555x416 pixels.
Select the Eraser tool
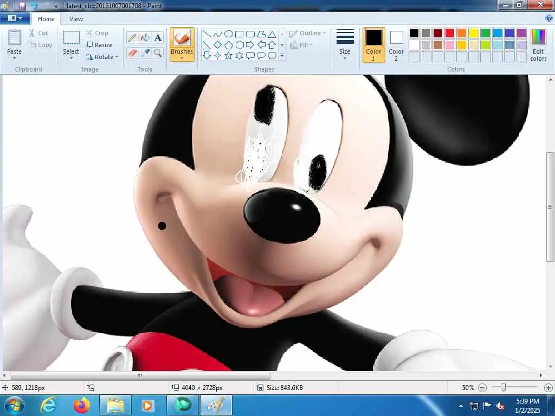(x=132, y=53)
